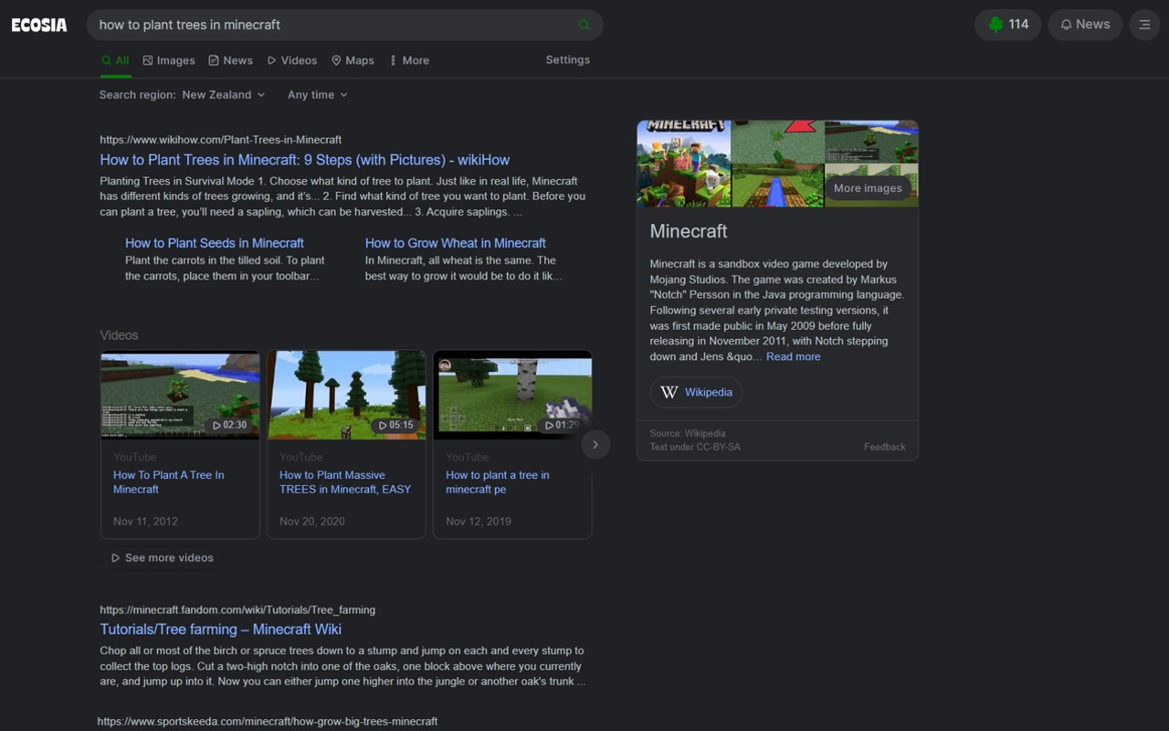Viewport: 1169px width, 731px height.
Task: Click the wikihow.com result URL
Action: [221, 140]
